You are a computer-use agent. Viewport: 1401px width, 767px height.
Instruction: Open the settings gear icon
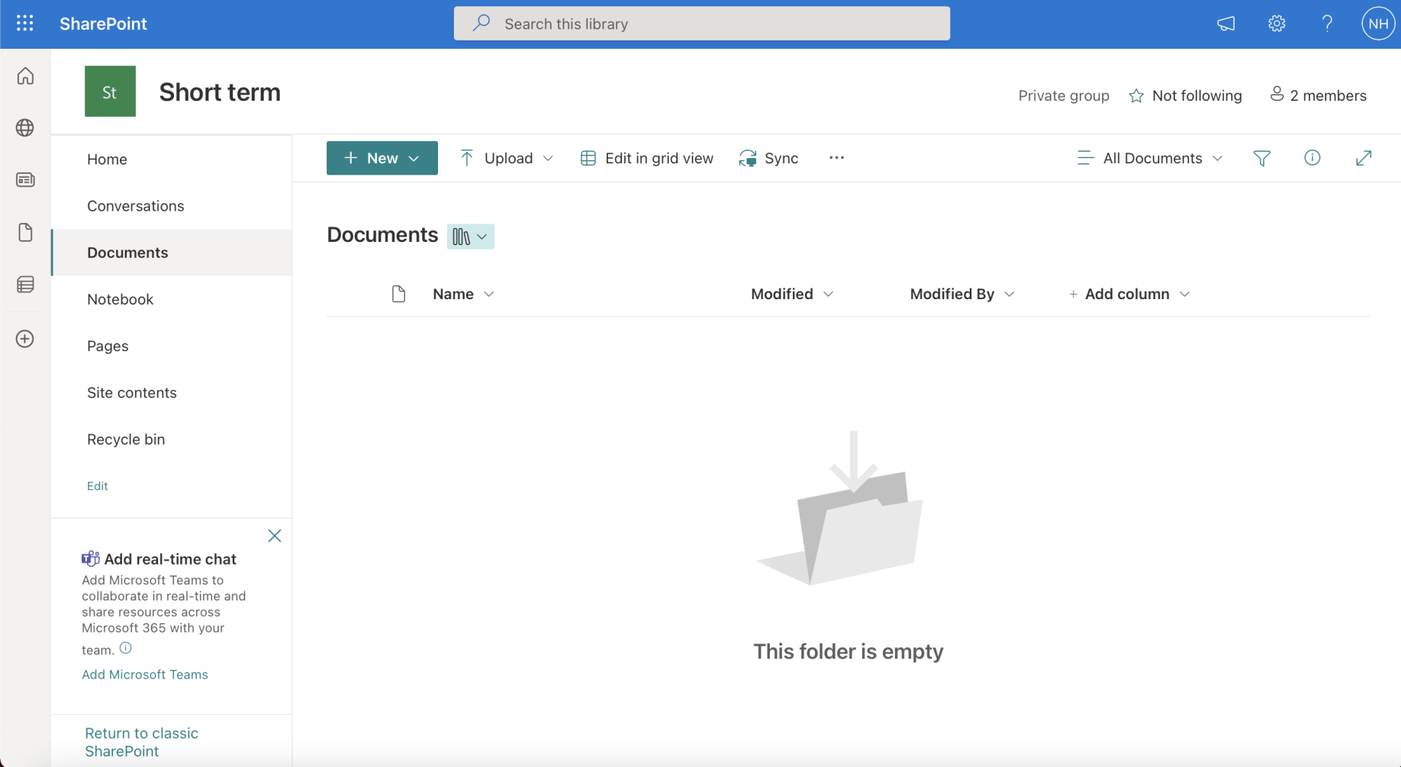coord(1277,24)
